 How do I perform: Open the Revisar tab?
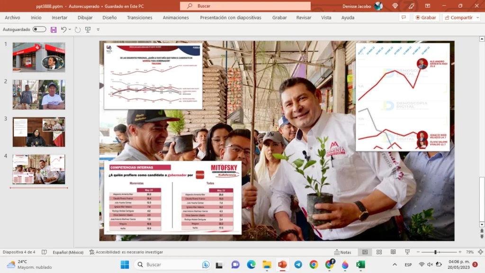[304, 18]
